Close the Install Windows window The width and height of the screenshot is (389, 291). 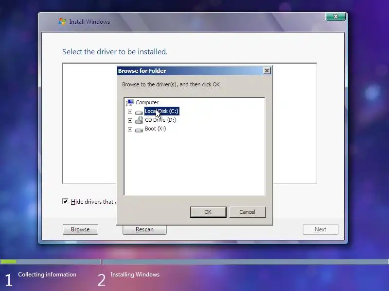[x=336, y=16]
